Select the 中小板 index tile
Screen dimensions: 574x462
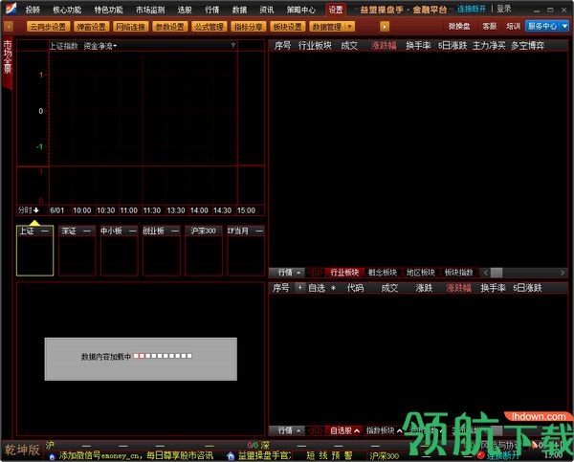[119, 251]
